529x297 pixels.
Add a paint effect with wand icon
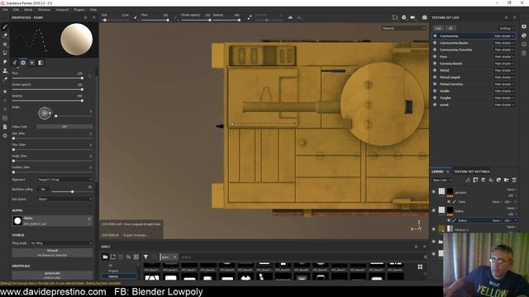[467, 180]
